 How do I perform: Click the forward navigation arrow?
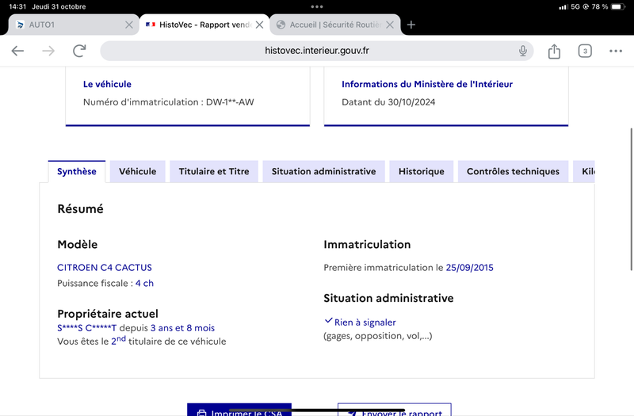point(48,51)
